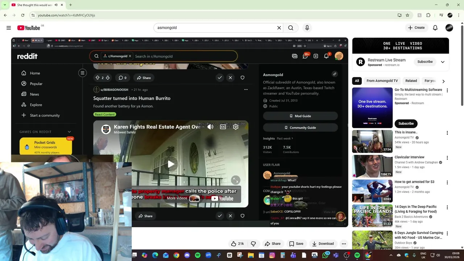Click the black Subscribe button under Go-To Multistreaming
The image size is (464, 261).
pos(406,124)
